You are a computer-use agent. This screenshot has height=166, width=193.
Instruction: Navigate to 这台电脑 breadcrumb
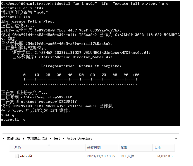(x=13, y=138)
